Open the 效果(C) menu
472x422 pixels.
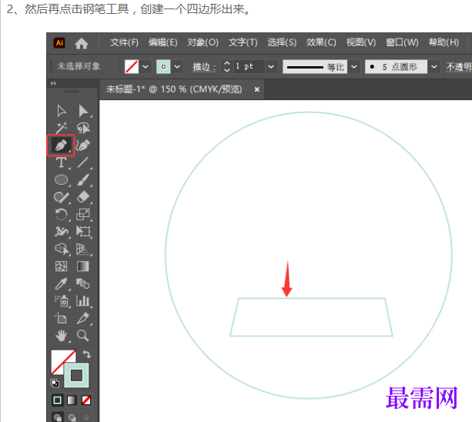[x=321, y=42]
